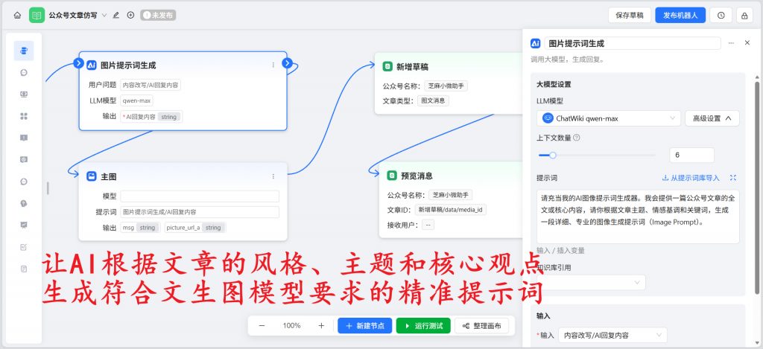Click the AI icon on the 图片提示词生成 node

(92, 65)
